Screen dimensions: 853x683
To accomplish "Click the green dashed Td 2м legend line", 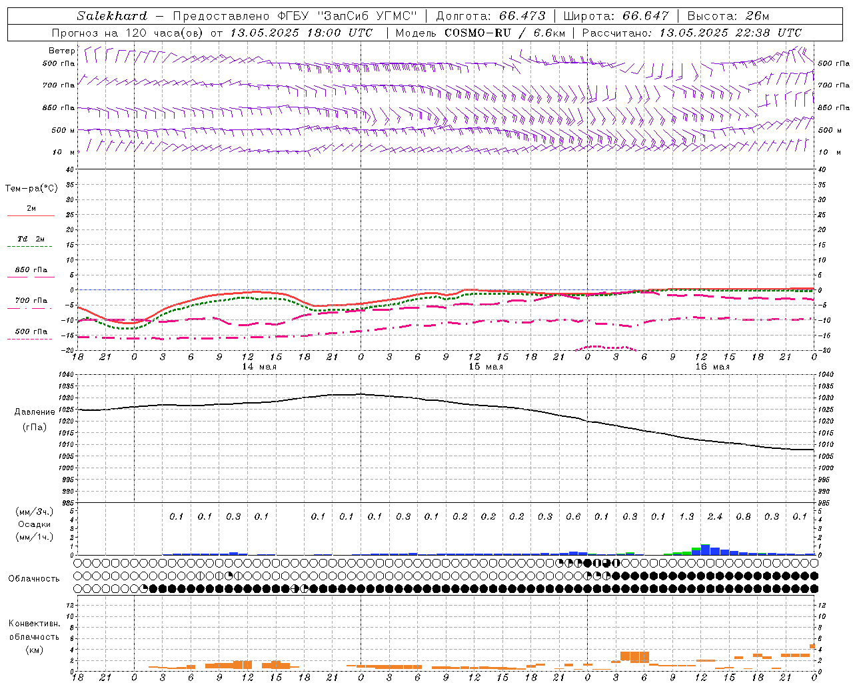I will [x=30, y=247].
